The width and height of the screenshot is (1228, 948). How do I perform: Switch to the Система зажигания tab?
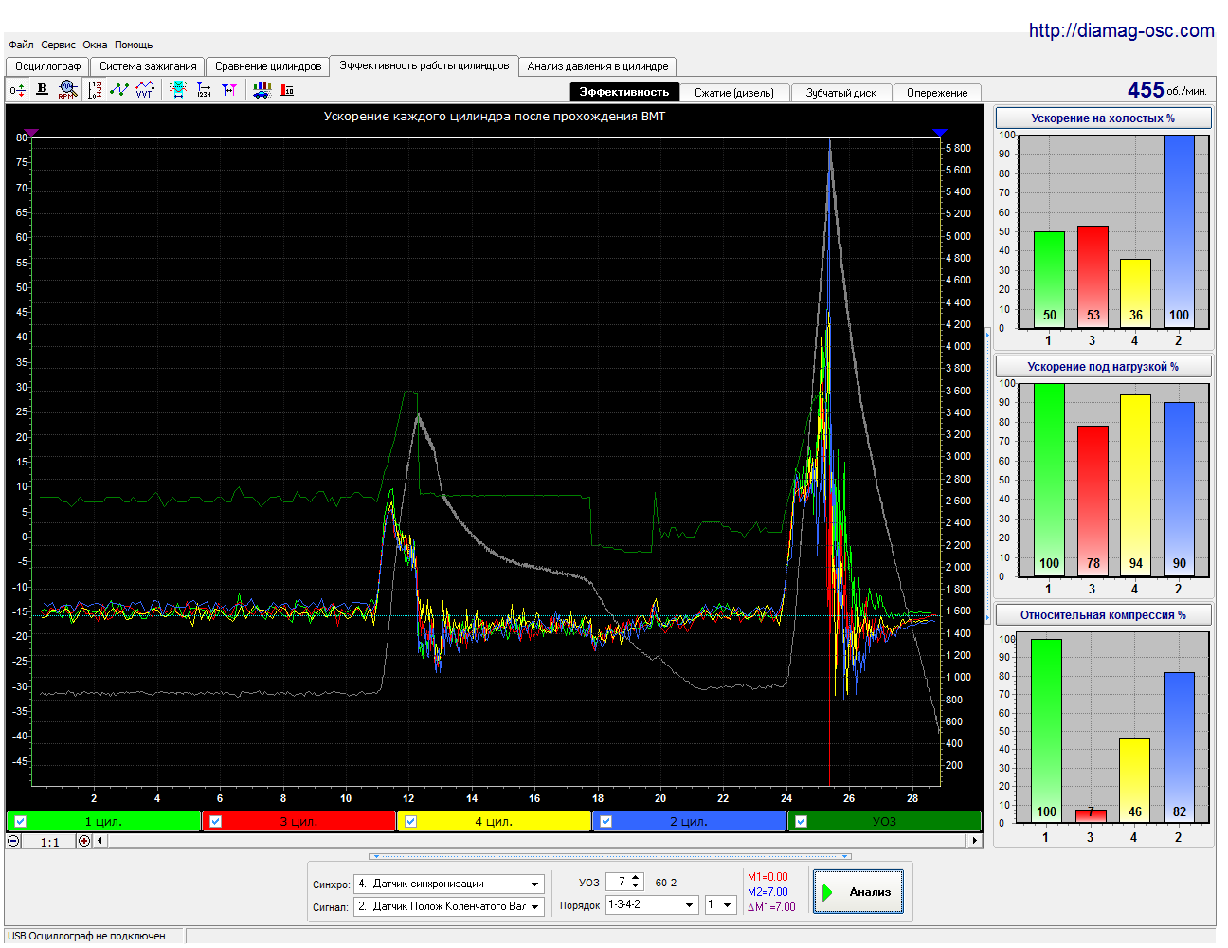[x=148, y=66]
